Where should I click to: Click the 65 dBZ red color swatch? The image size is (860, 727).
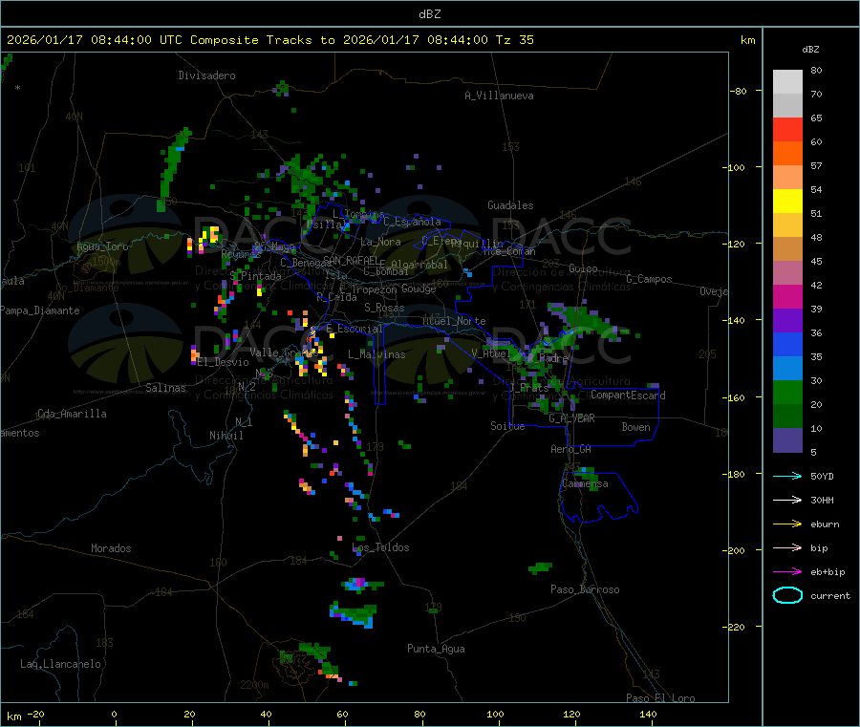coord(787,129)
